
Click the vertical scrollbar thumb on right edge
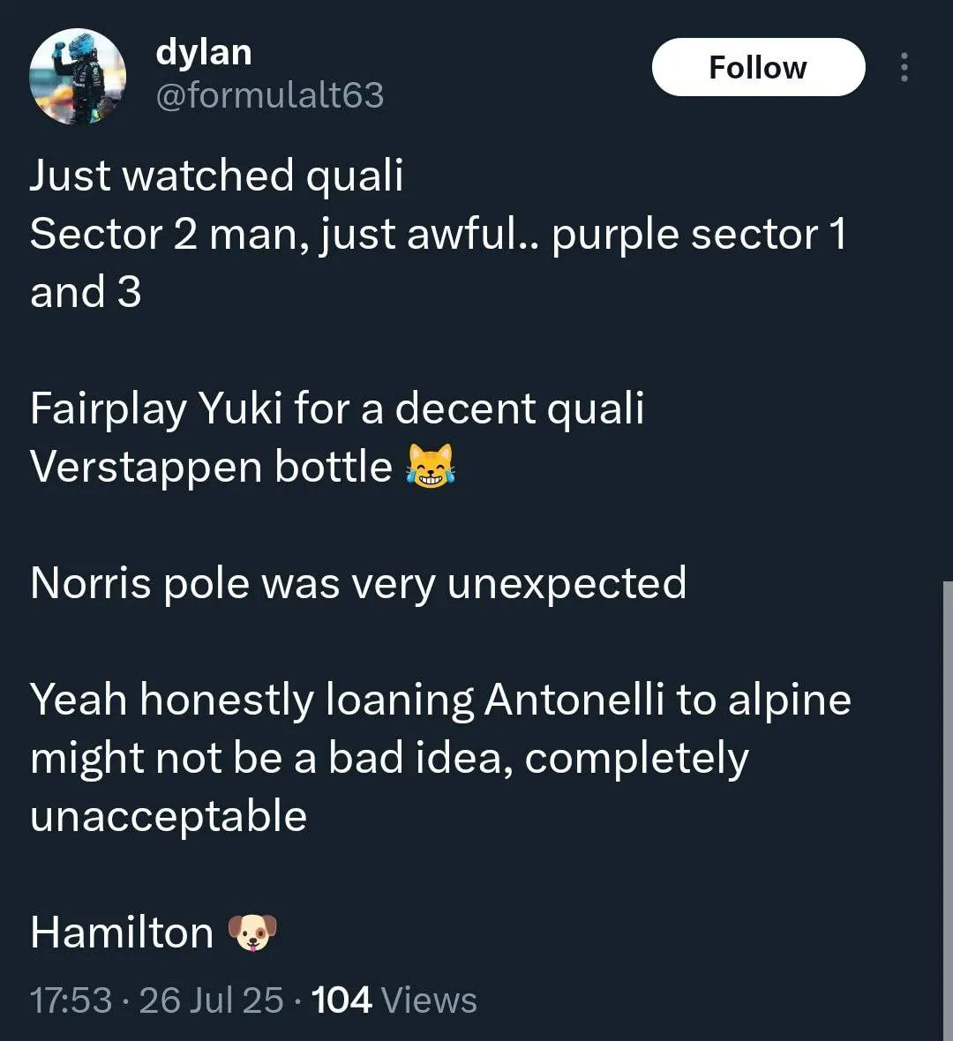coord(947,812)
